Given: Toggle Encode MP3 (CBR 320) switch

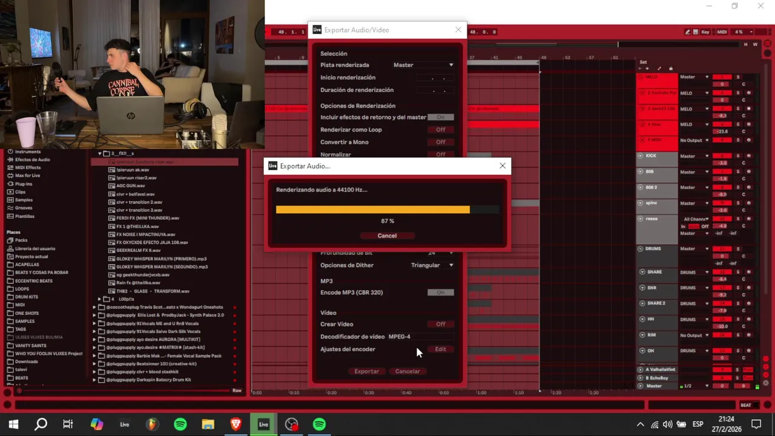Looking at the screenshot, I should click(440, 292).
